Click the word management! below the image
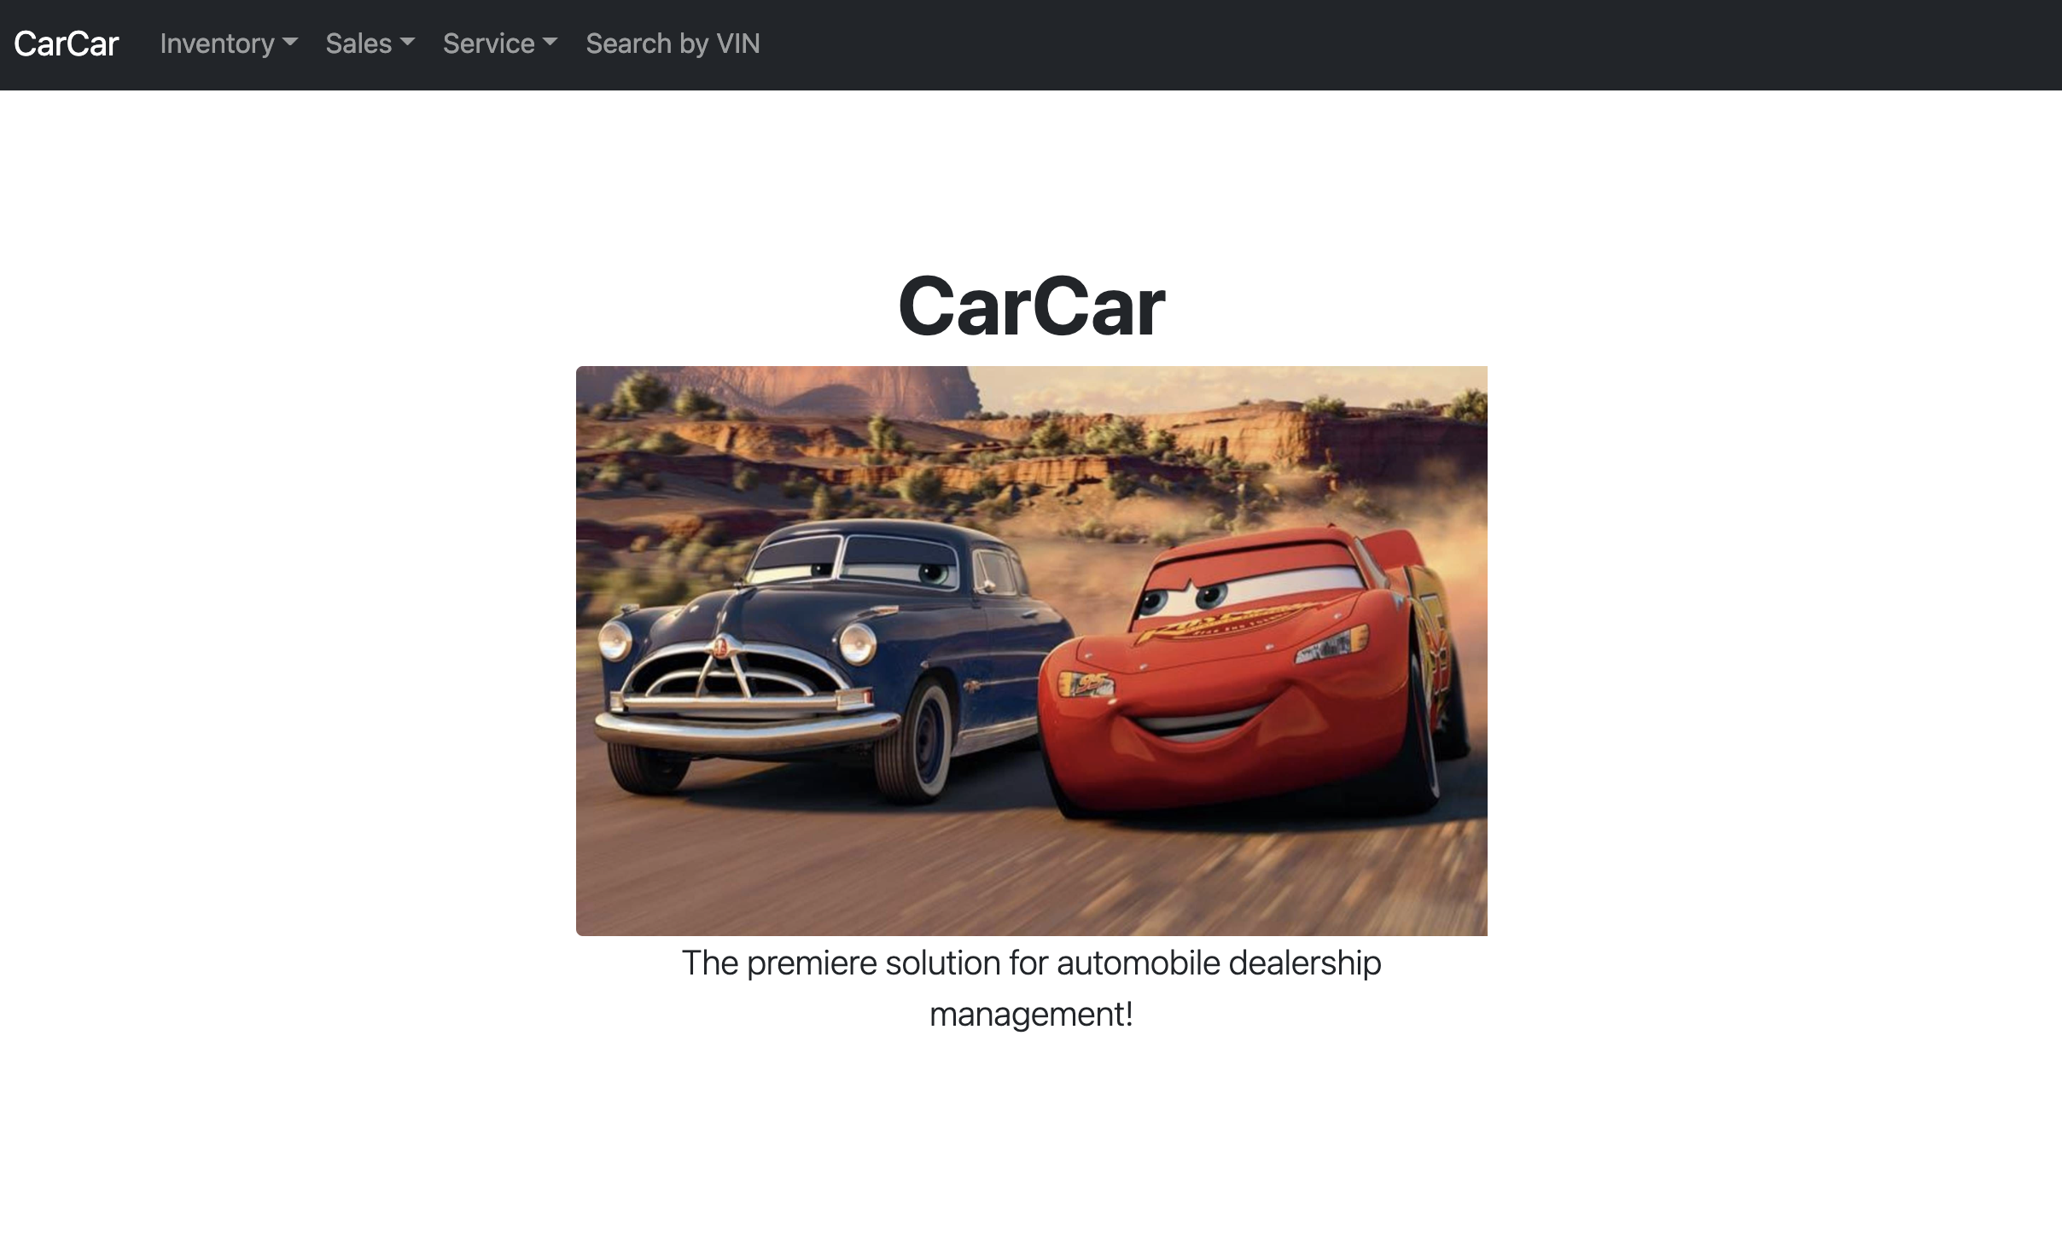 coord(1031,1015)
